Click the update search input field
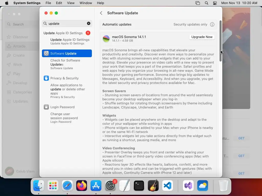The image size is (262, 196). pos(67,23)
